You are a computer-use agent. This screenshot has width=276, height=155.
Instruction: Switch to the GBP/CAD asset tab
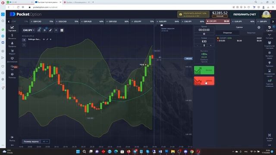click(42, 22)
